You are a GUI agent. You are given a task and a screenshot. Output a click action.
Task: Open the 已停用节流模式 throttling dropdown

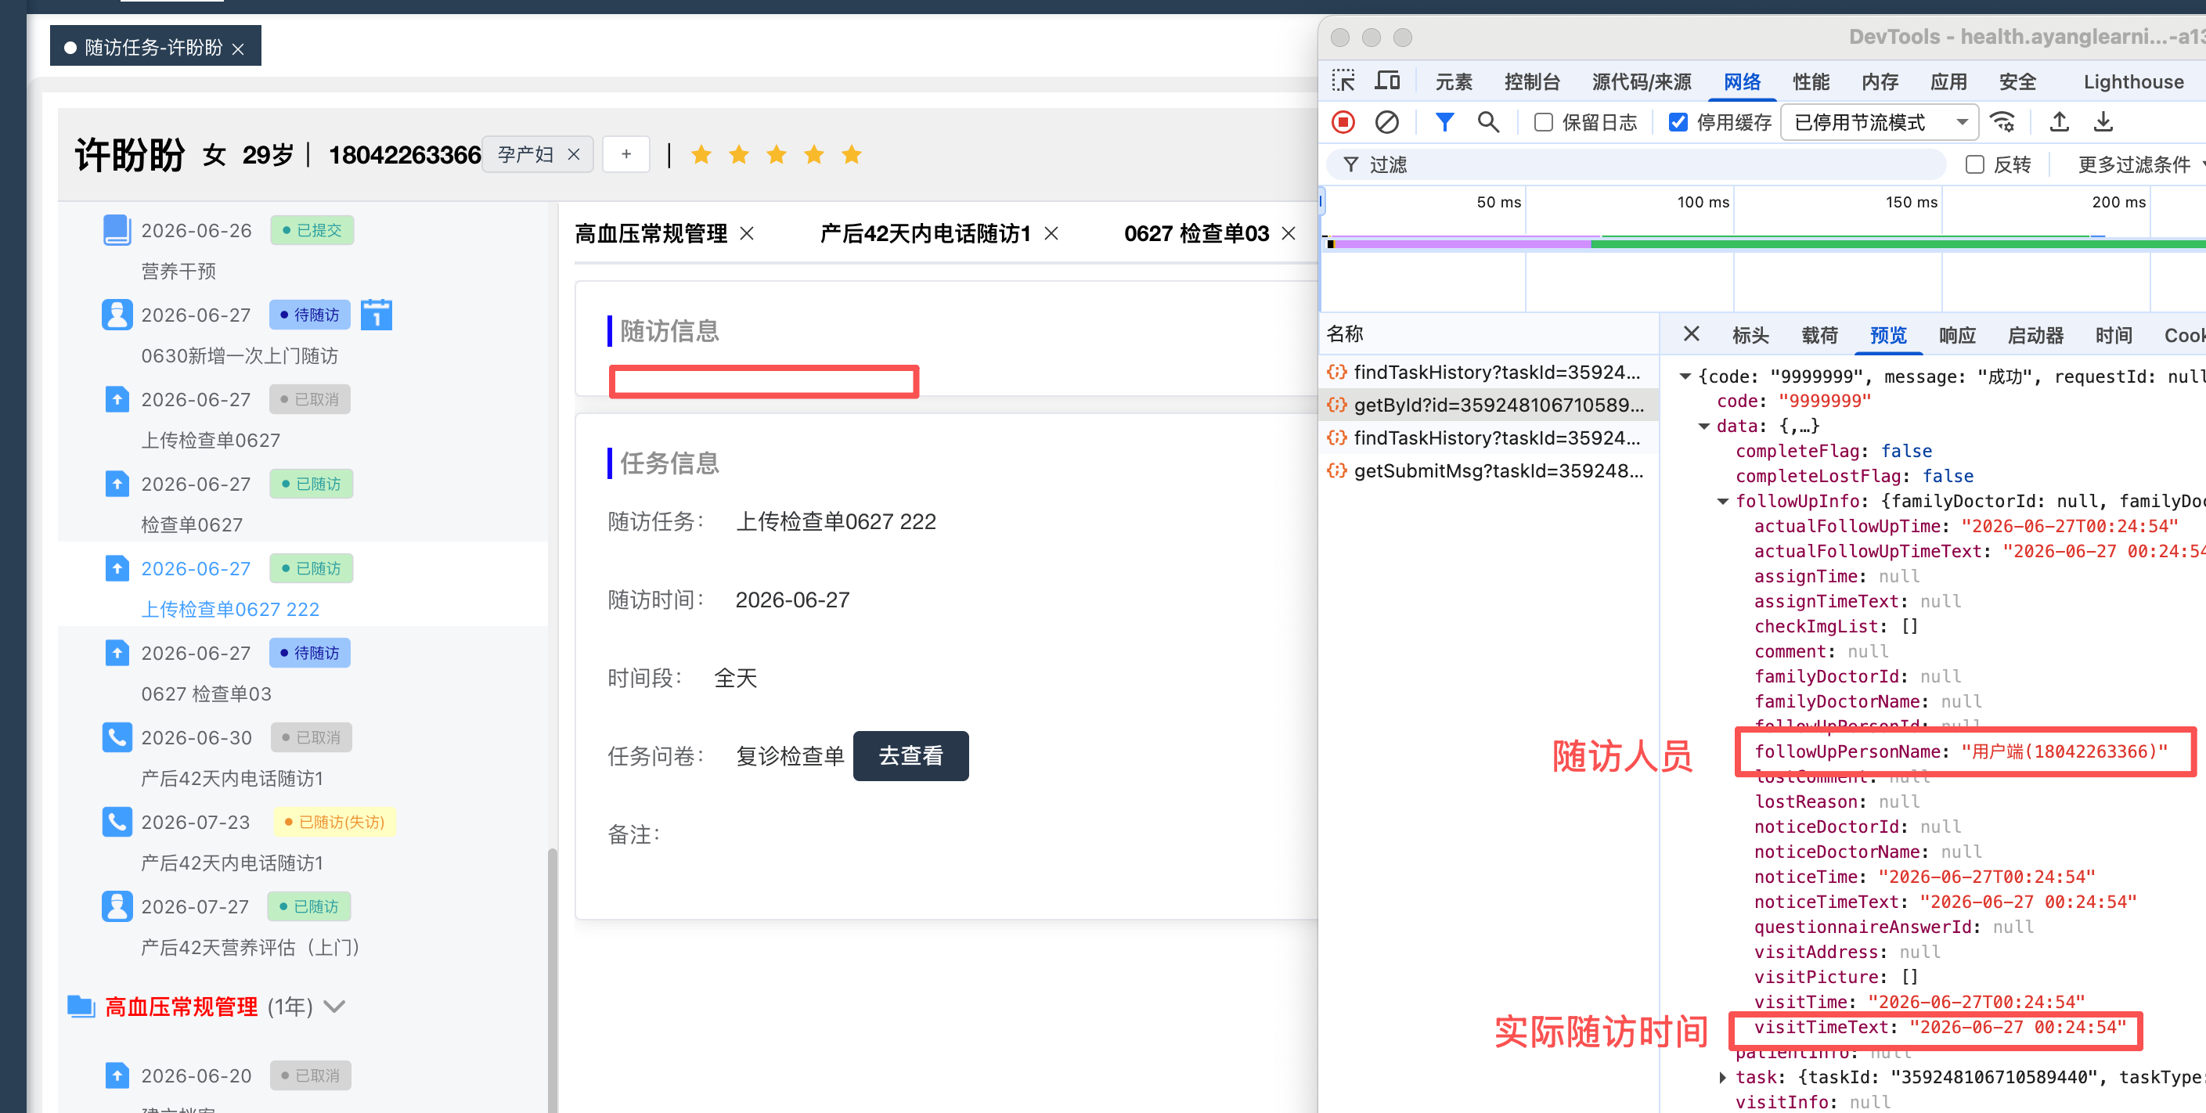[1880, 122]
